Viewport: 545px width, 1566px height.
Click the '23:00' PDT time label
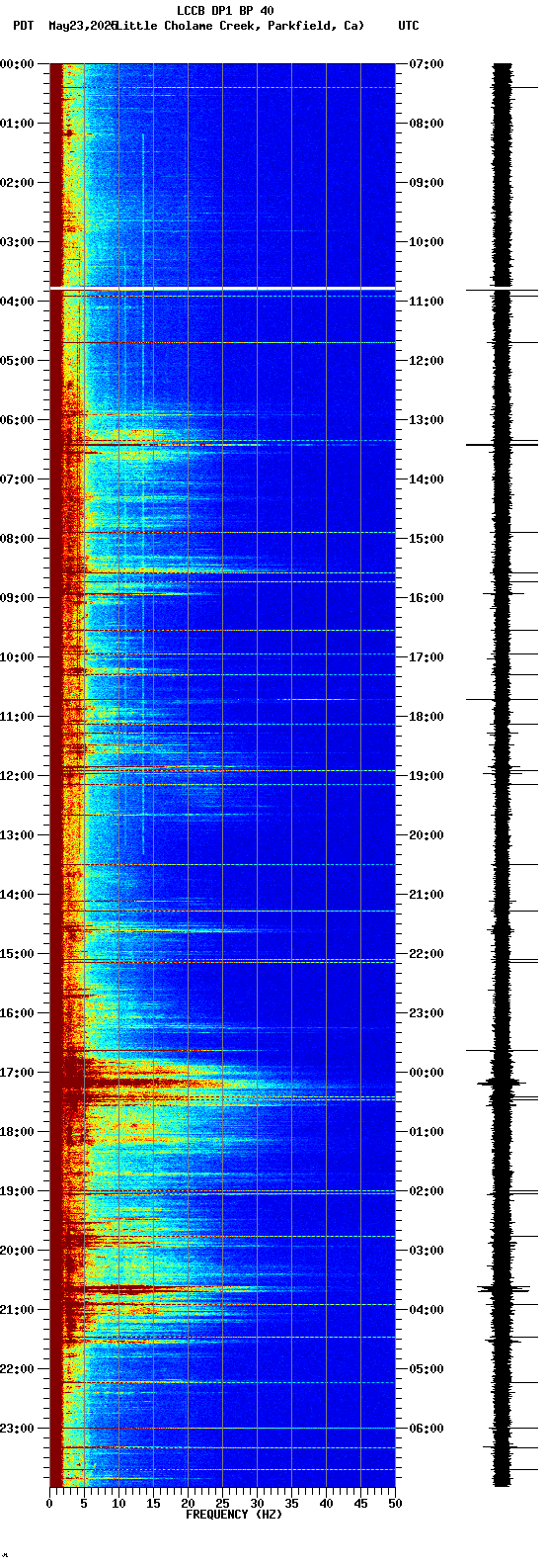tap(17, 1429)
